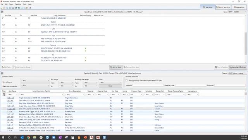Sort by Pressure Class column header
The image size is (248, 140).
pos(136,91)
